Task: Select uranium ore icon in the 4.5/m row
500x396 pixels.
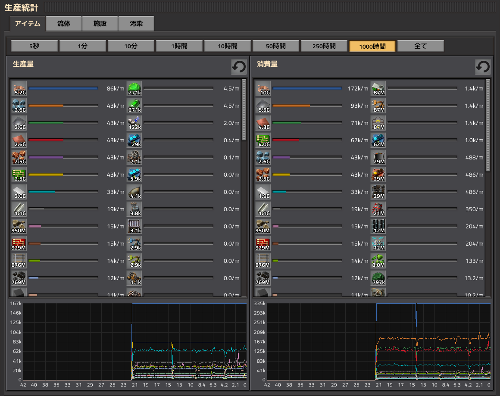Action: (x=134, y=88)
